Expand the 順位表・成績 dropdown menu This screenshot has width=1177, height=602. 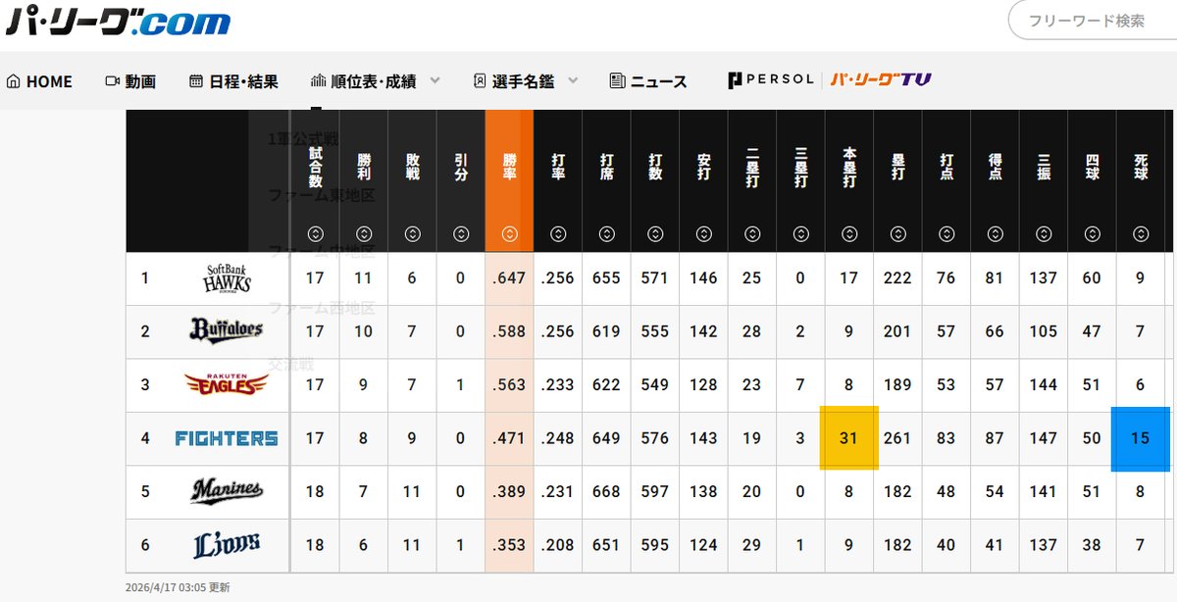point(375,81)
